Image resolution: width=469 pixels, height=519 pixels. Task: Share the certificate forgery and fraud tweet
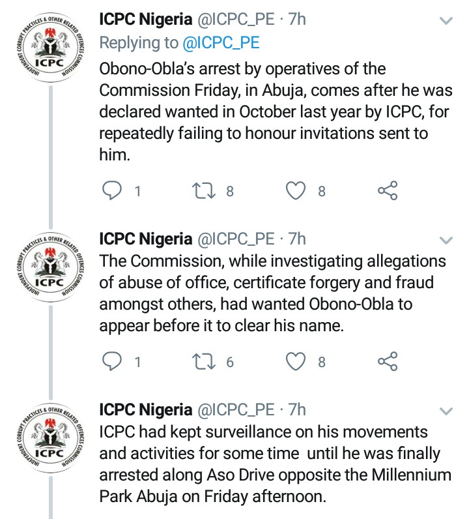(388, 361)
